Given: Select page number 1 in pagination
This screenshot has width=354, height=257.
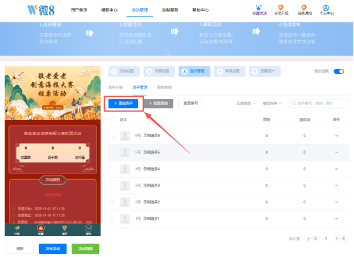Looking at the screenshot, I should [x=326, y=239].
